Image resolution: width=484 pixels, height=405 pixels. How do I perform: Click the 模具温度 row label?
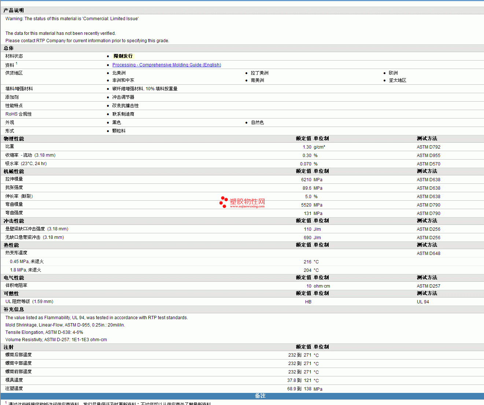14,380
